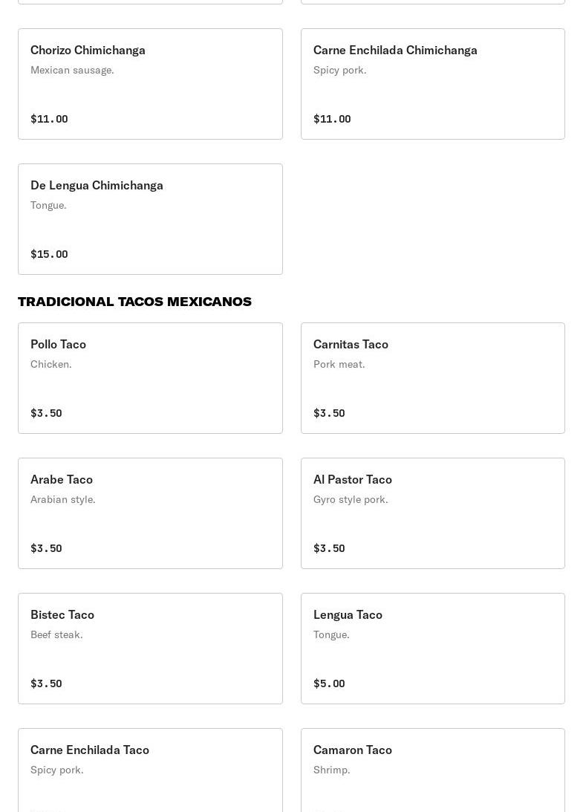Click the 'Gyro style pork.' description

tap(351, 499)
